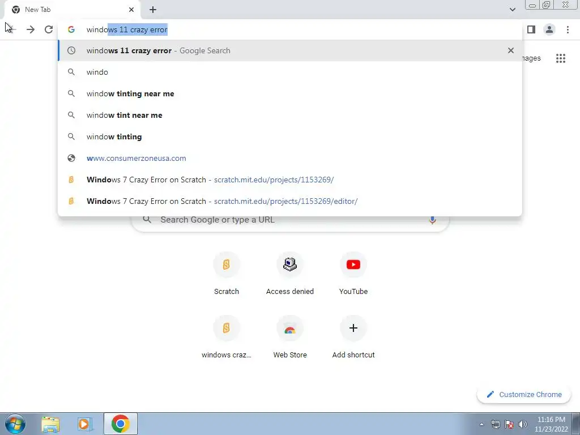This screenshot has width=580, height=435.
Task: Reload the page with refresh icon
Action: tap(49, 29)
